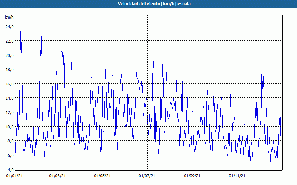The image size is (297, 185).
Task: Click the 8,0 y-axis value
Action: (10, 141)
